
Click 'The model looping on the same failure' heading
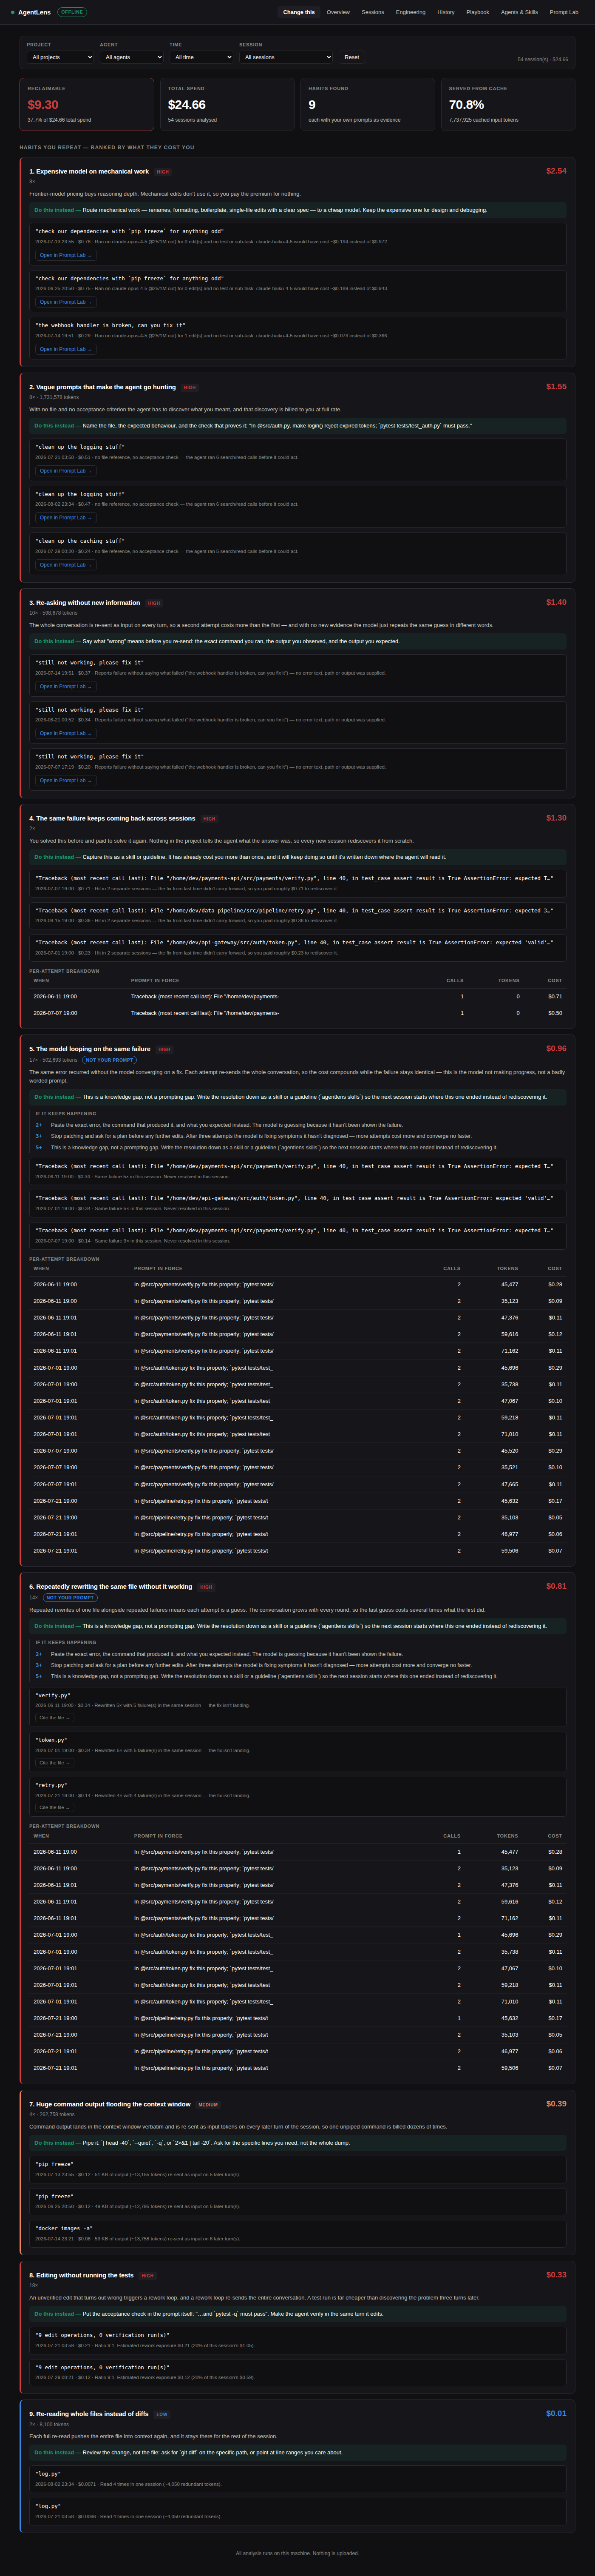(x=90, y=1049)
